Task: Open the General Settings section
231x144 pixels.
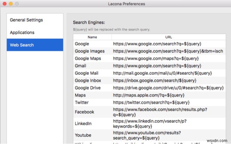Action: point(26,20)
